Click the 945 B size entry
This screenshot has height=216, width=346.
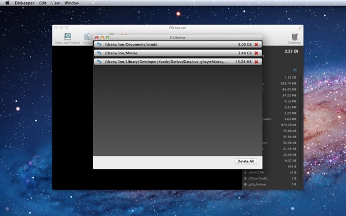click(292, 167)
